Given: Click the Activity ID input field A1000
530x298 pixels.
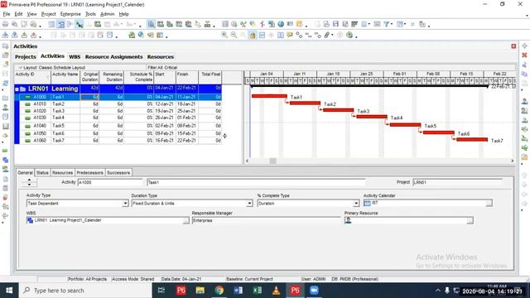Looking at the screenshot, I should tap(110, 182).
